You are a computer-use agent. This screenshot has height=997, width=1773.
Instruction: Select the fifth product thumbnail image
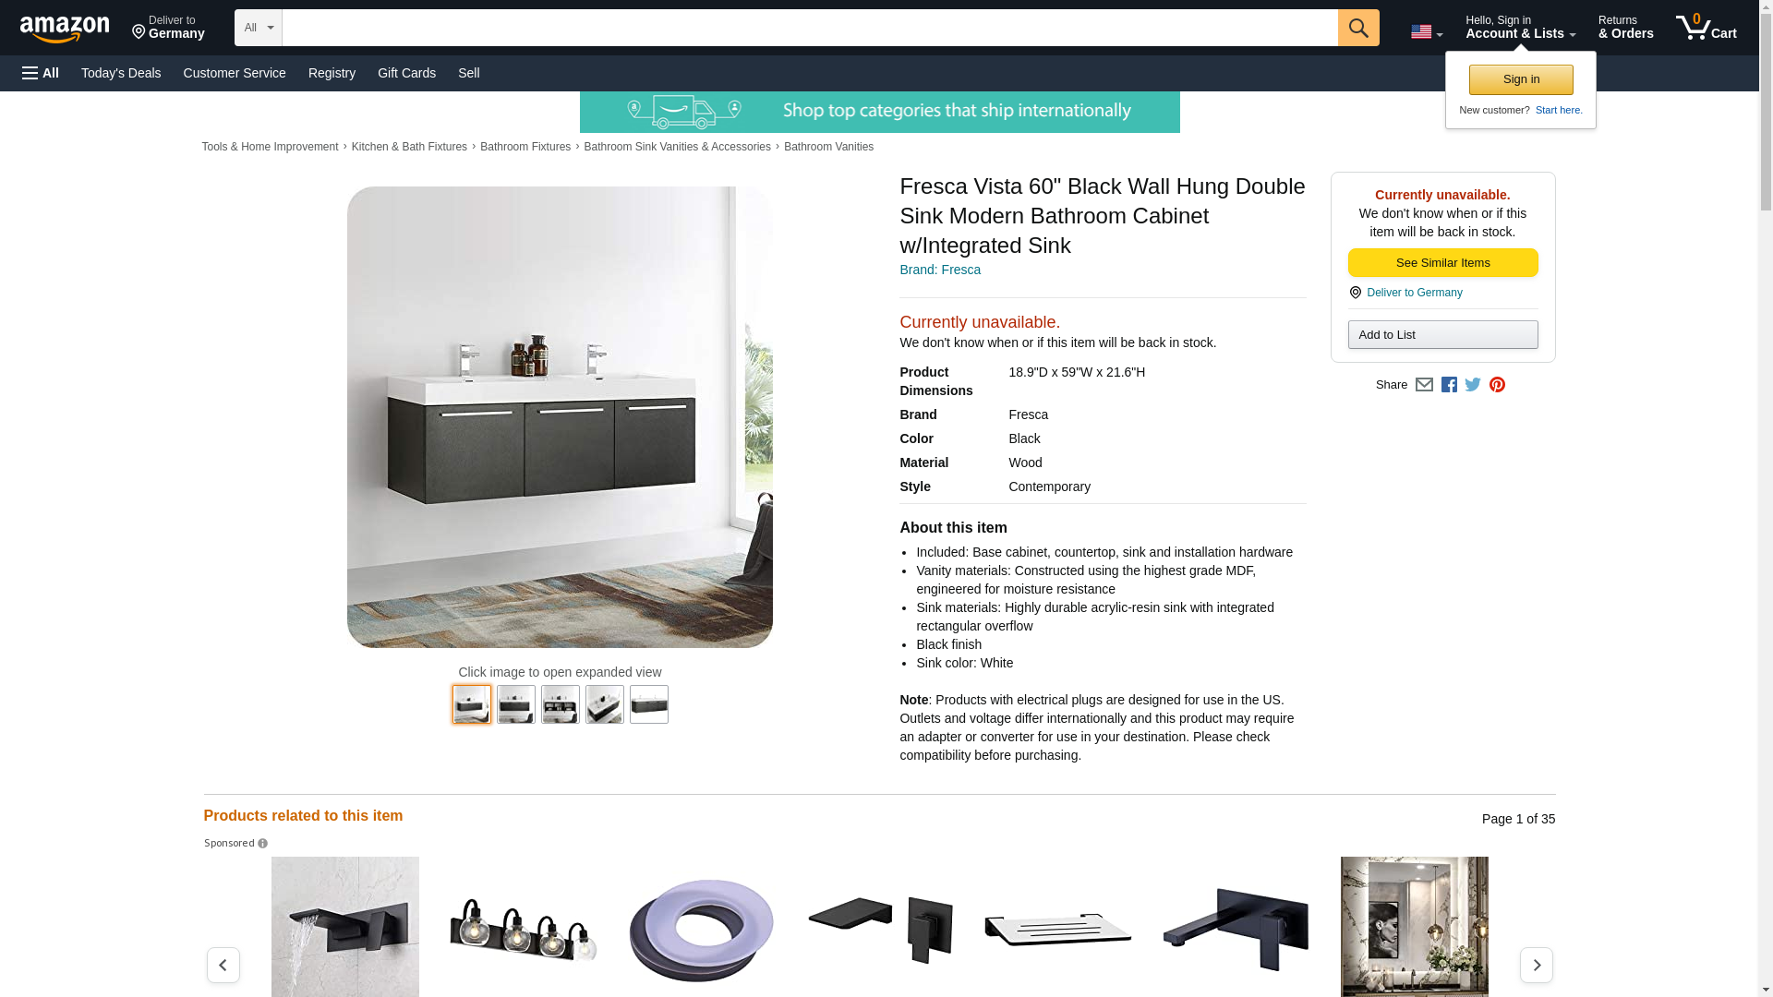(x=649, y=704)
